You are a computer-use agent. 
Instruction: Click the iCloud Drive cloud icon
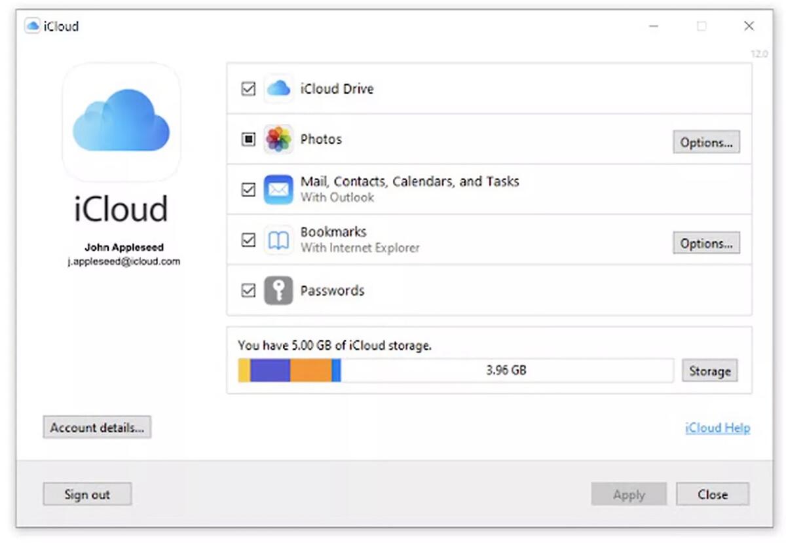click(278, 88)
